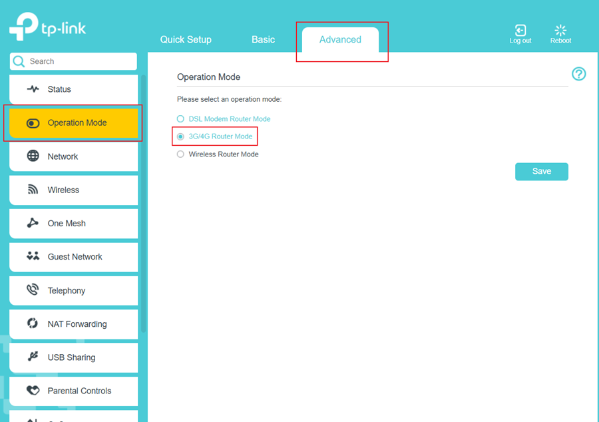This screenshot has height=422, width=599.
Task: Choose Wireless Router Mode
Action: pos(180,154)
